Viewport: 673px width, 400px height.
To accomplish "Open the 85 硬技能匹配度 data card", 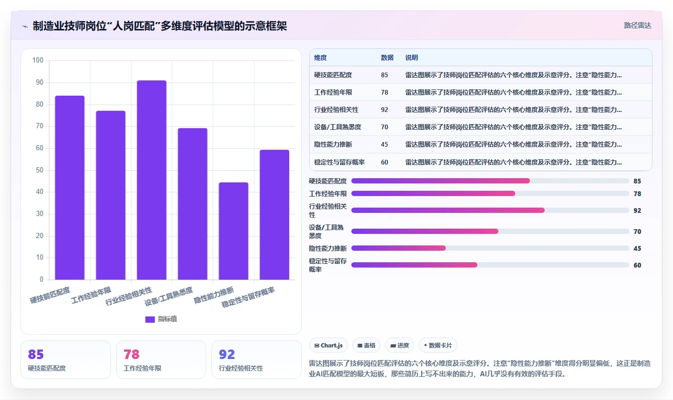I will pos(66,360).
